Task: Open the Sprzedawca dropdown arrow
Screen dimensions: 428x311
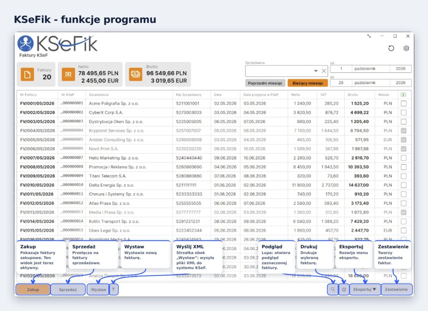Action: [x=316, y=71]
